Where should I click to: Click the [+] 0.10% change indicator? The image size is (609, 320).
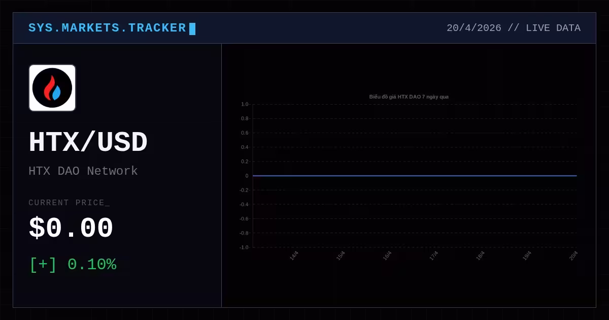coord(73,265)
